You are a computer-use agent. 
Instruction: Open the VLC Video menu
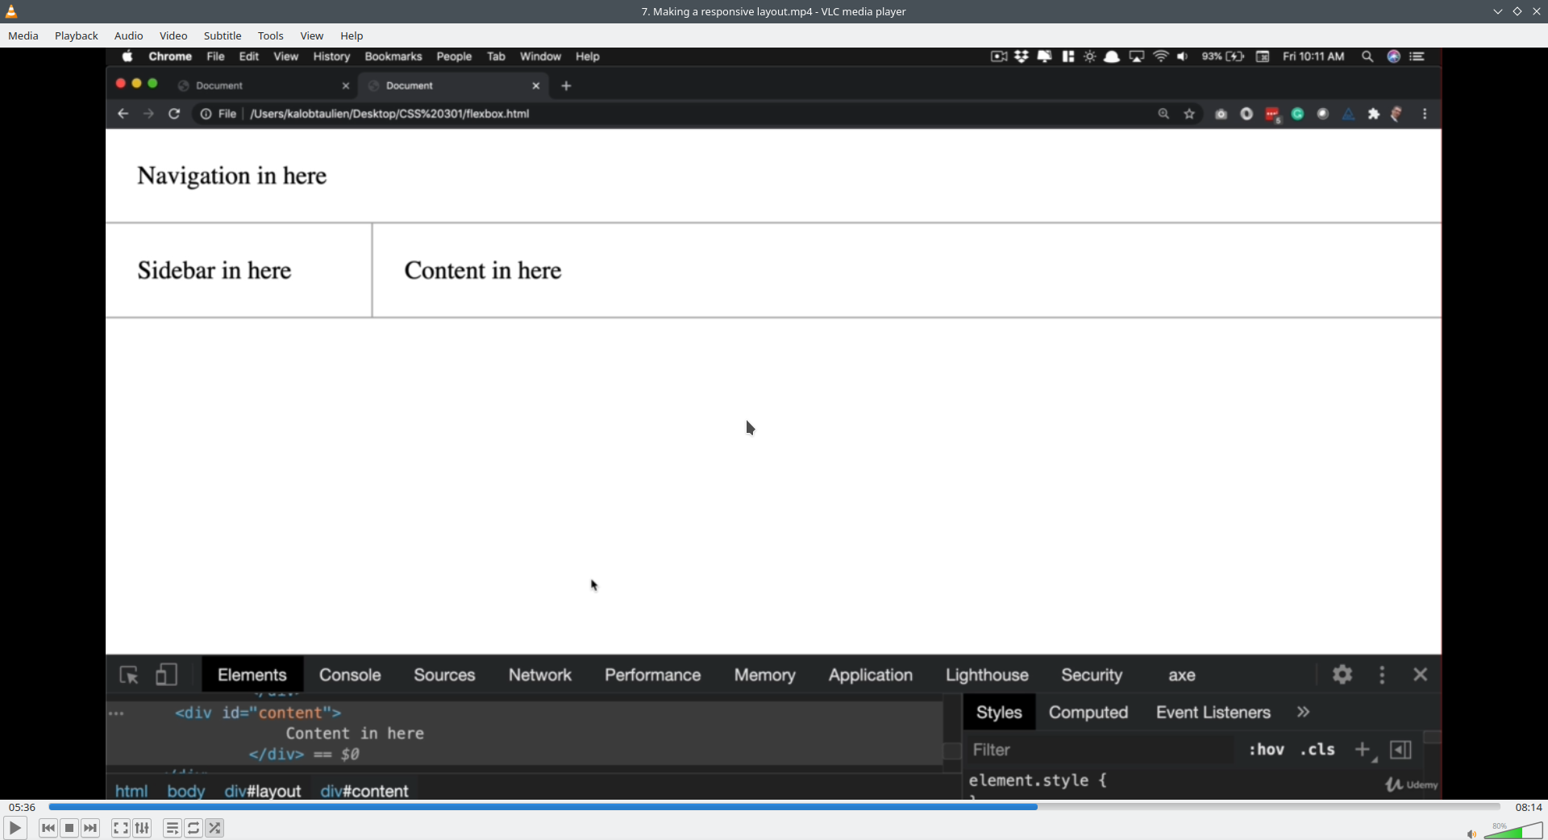pos(173,35)
